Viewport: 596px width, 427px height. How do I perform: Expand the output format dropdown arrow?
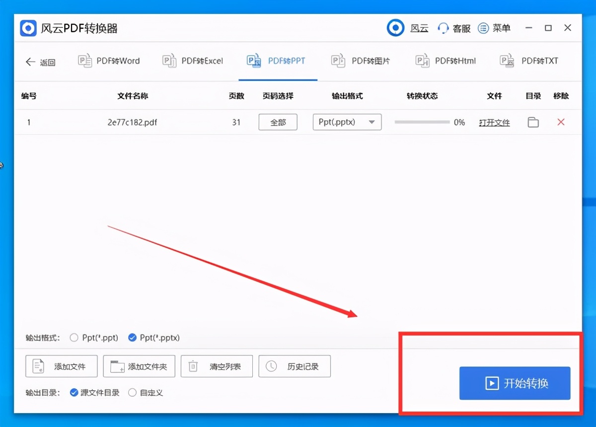(x=372, y=122)
